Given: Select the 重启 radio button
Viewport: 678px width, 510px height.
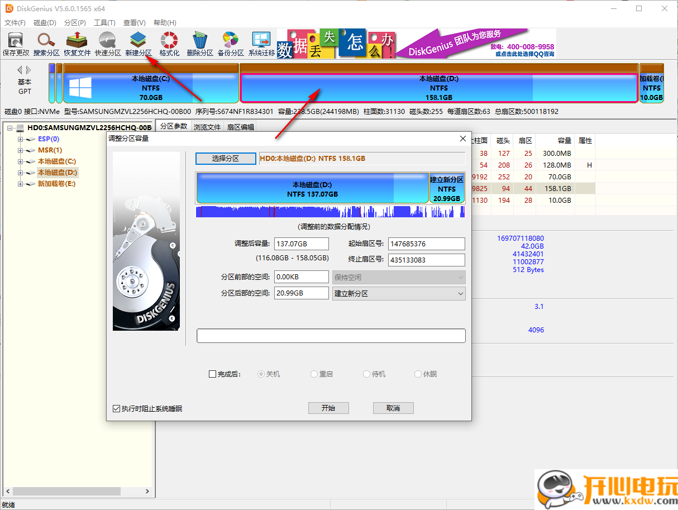Looking at the screenshot, I should tap(314, 374).
